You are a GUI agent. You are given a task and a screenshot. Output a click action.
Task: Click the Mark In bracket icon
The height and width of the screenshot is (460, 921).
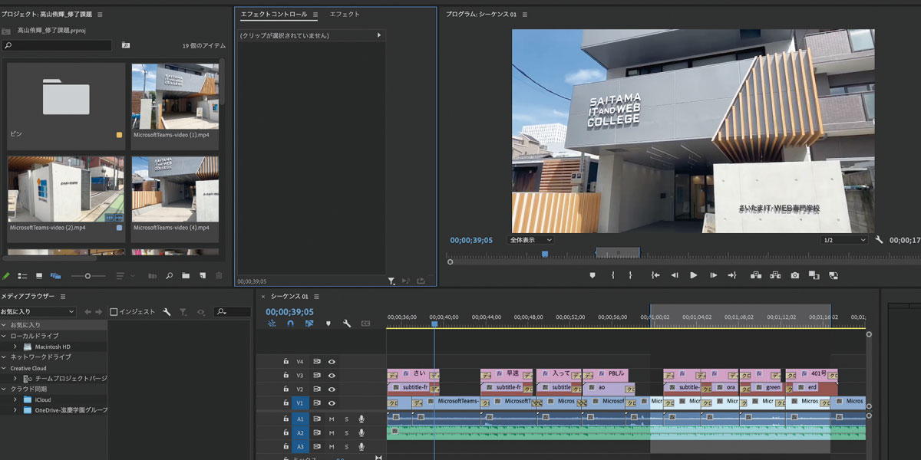(x=612, y=275)
